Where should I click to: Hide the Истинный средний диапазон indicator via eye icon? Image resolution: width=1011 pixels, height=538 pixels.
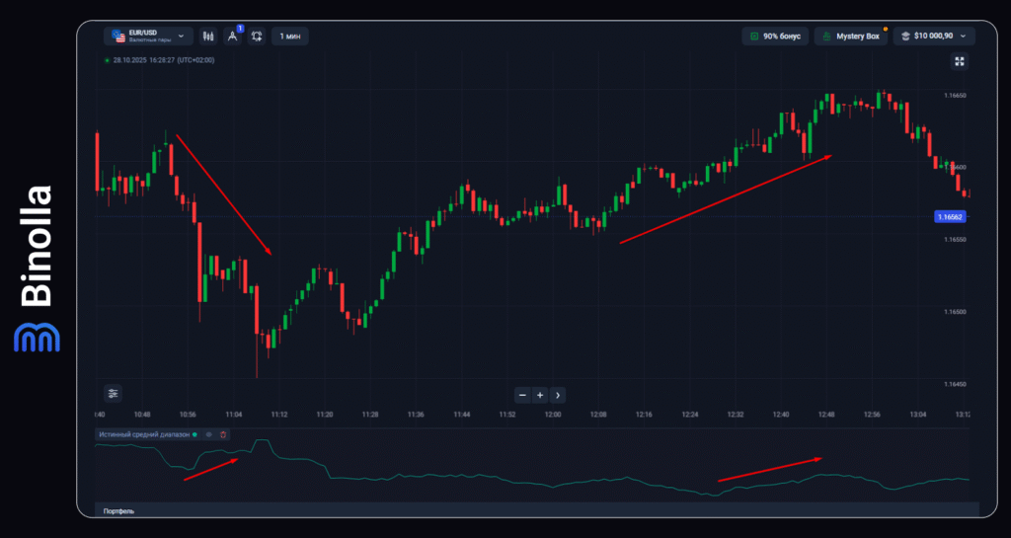[209, 434]
